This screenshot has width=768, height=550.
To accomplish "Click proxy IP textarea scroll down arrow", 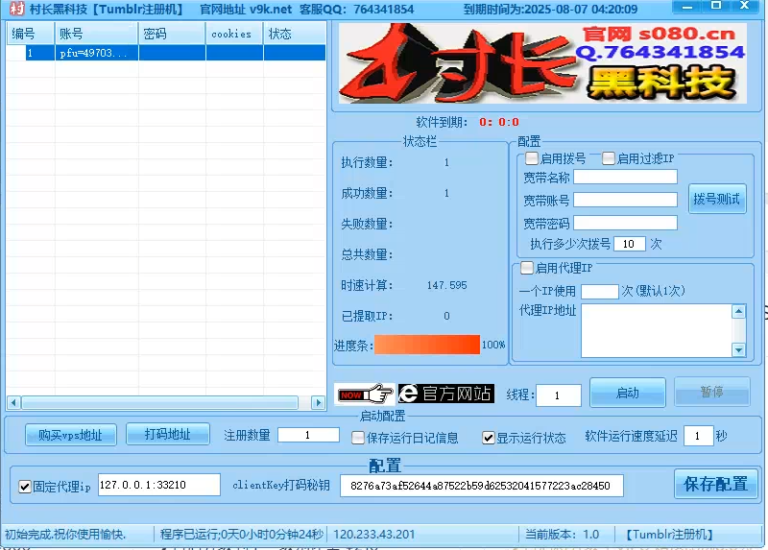I will pyautogui.click(x=738, y=349).
